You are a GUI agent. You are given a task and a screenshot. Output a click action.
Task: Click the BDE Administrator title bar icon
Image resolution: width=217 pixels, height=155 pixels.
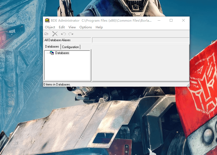(47, 20)
